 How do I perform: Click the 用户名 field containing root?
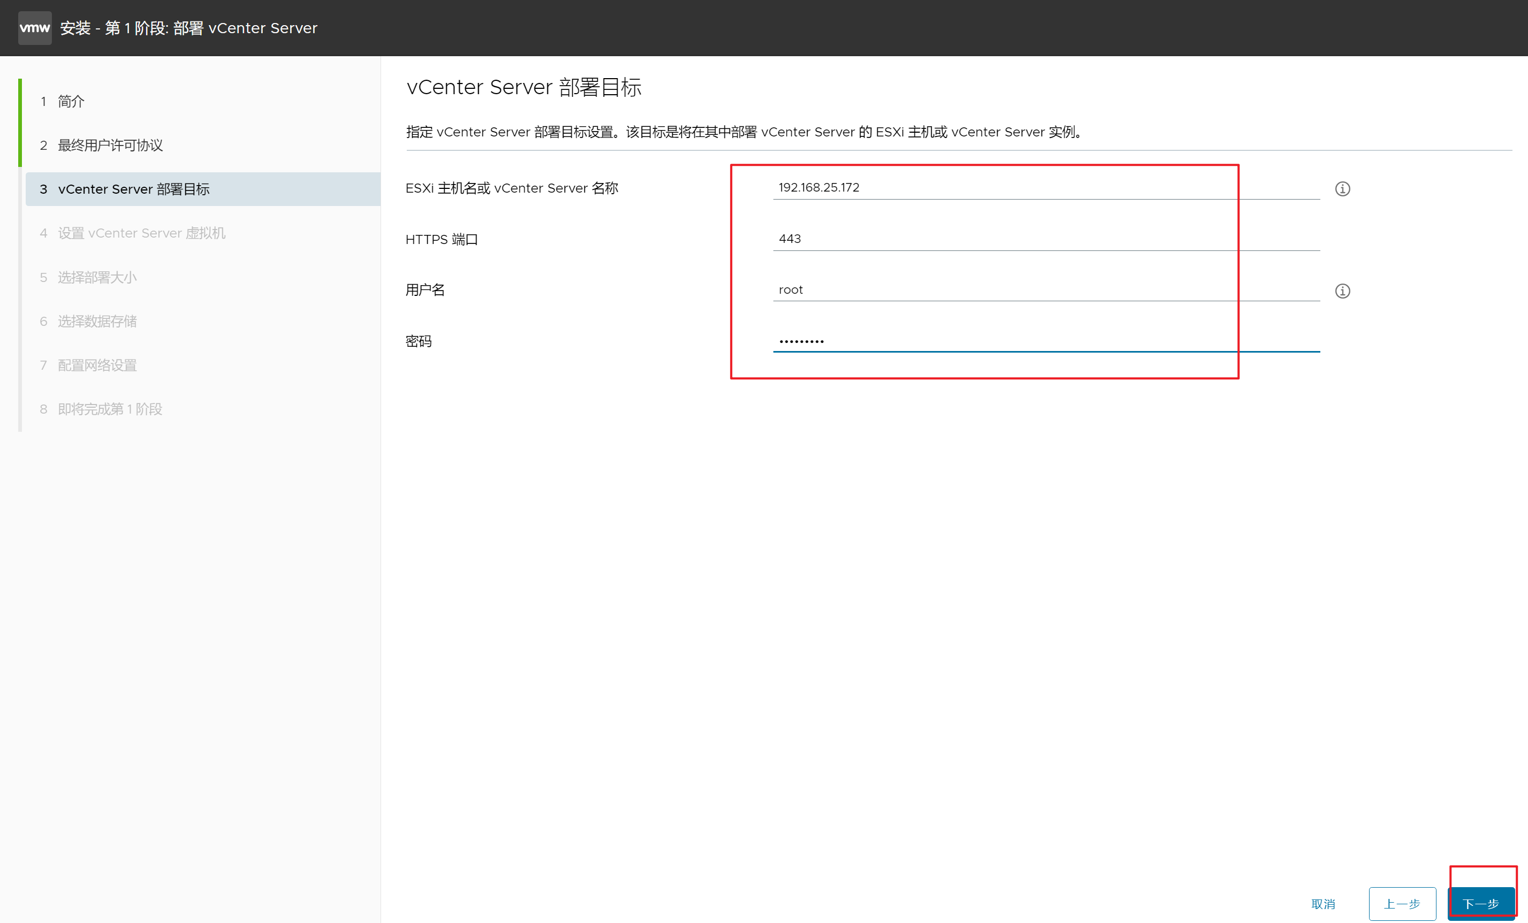tap(1046, 289)
